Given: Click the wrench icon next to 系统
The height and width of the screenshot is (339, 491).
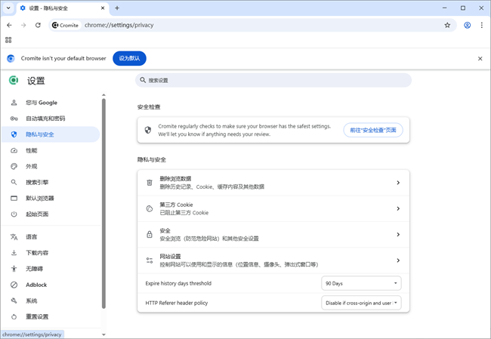Looking at the screenshot, I should [14, 300].
